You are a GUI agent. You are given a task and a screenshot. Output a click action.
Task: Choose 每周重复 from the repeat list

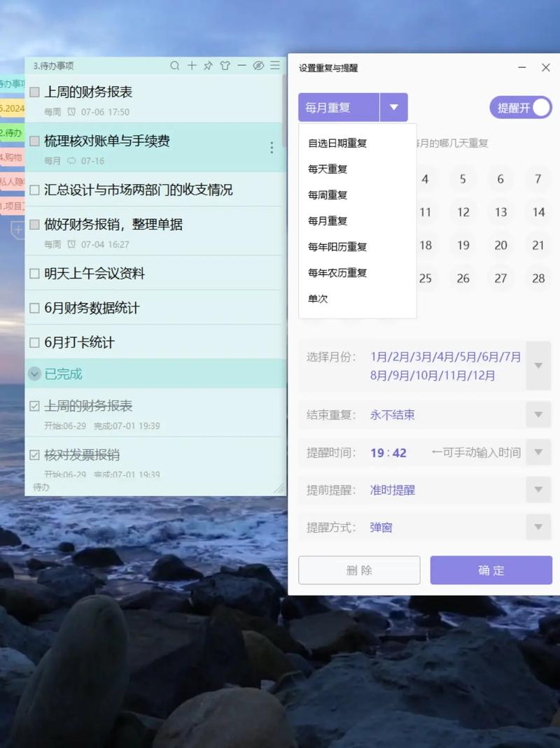[328, 195]
